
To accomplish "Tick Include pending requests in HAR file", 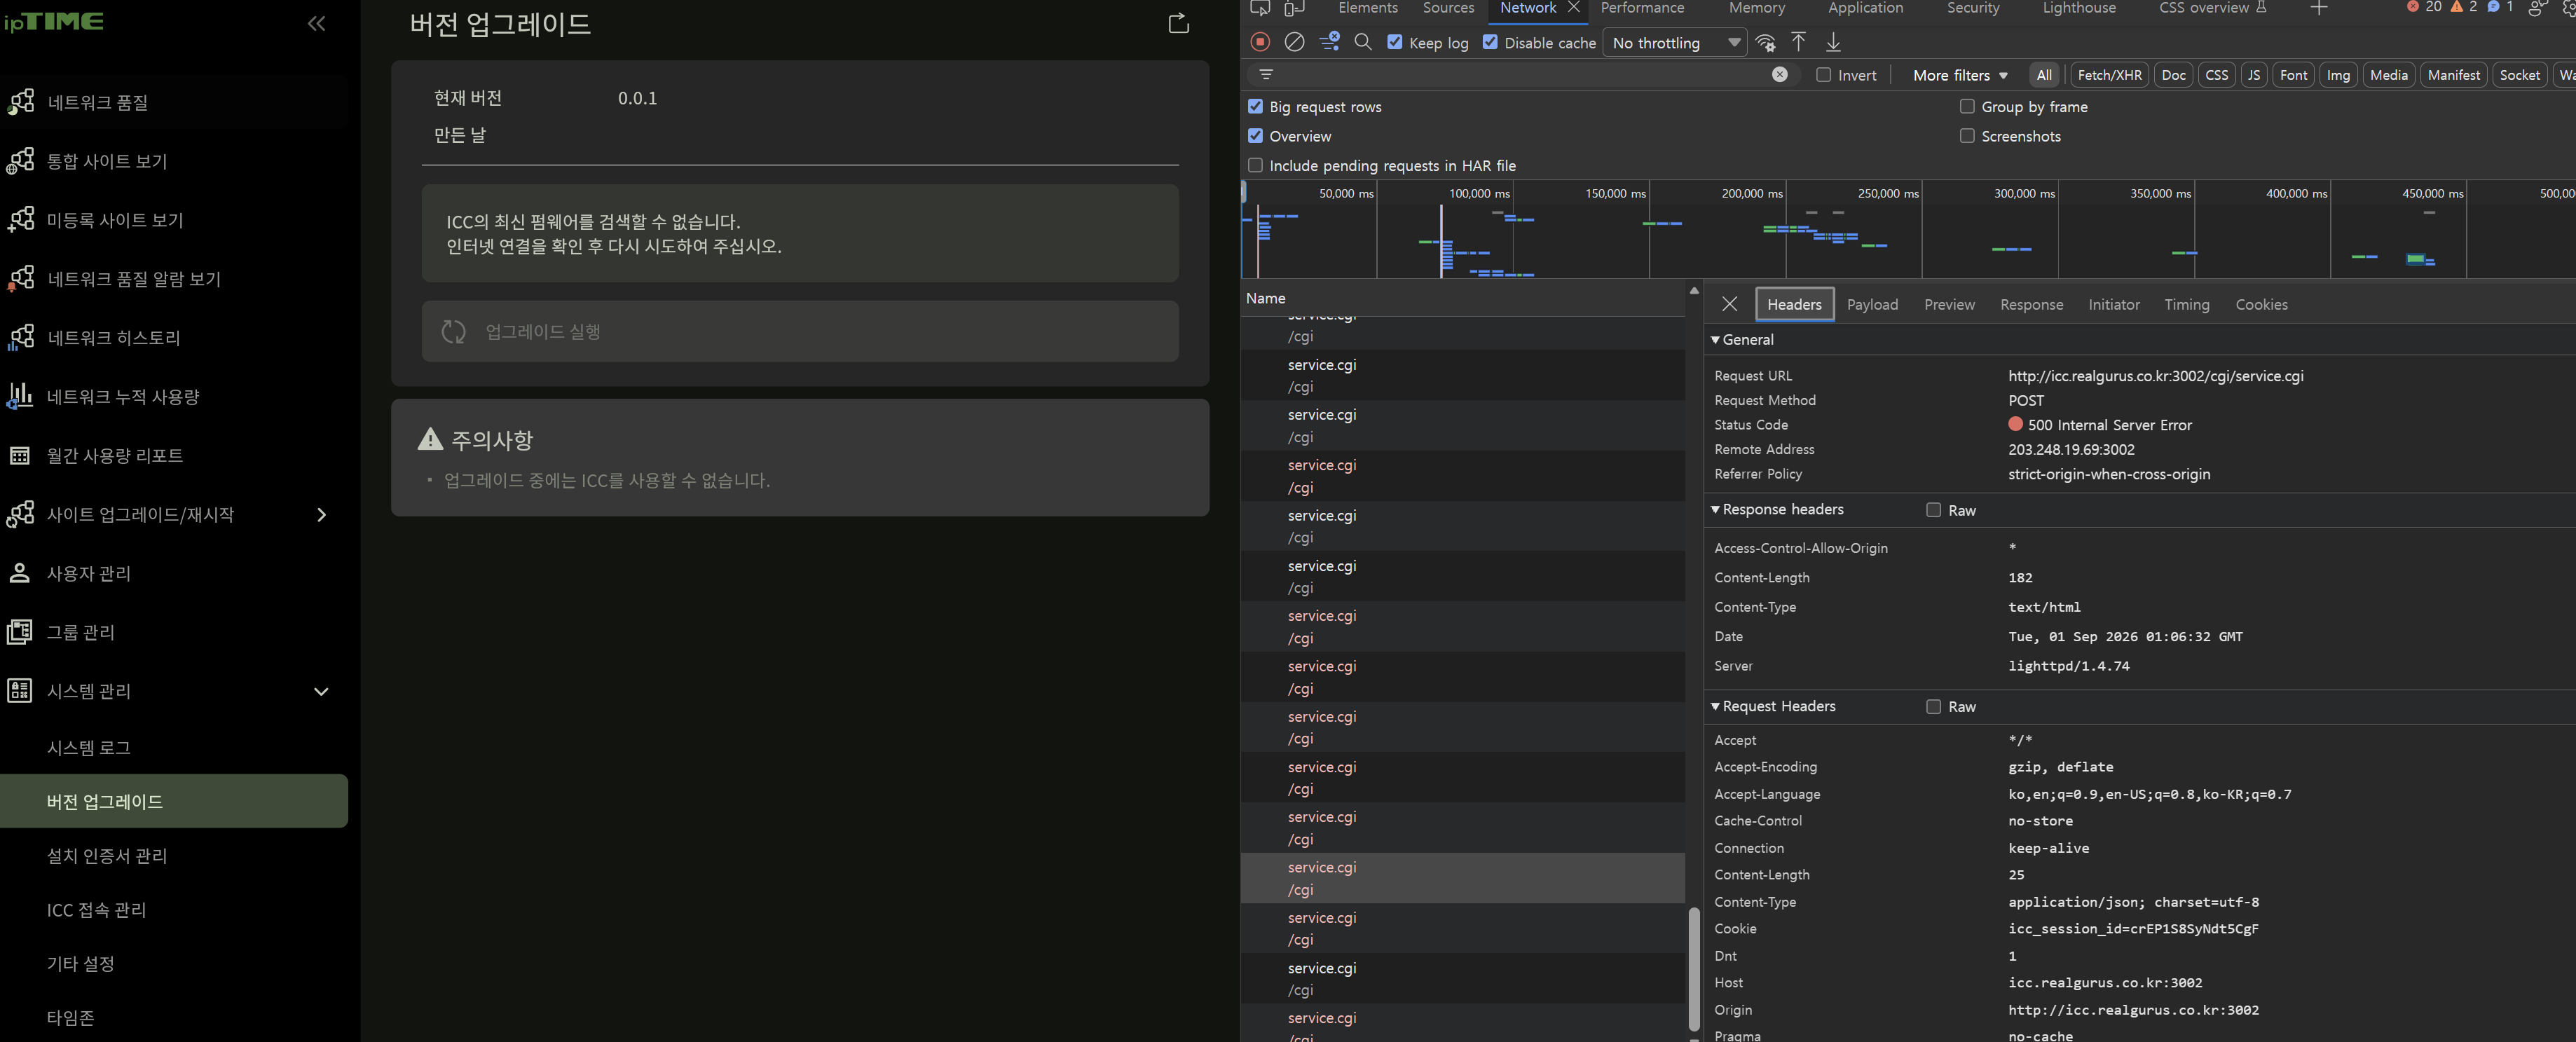I will 1255,165.
